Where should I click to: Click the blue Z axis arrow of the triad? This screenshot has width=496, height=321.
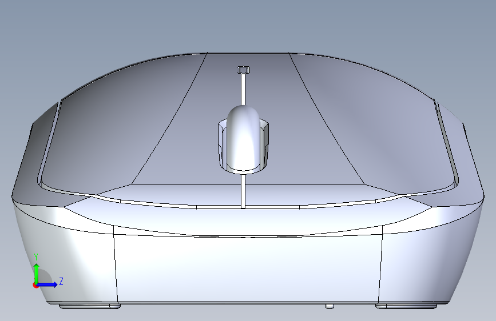[x=47, y=284]
